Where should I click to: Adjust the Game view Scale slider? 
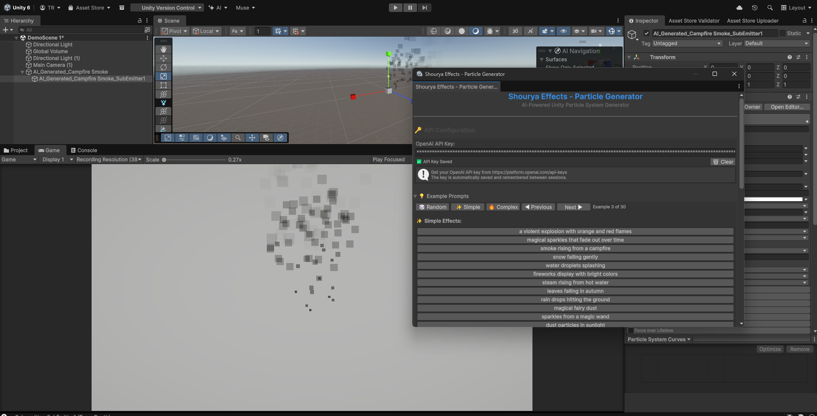tap(164, 160)
